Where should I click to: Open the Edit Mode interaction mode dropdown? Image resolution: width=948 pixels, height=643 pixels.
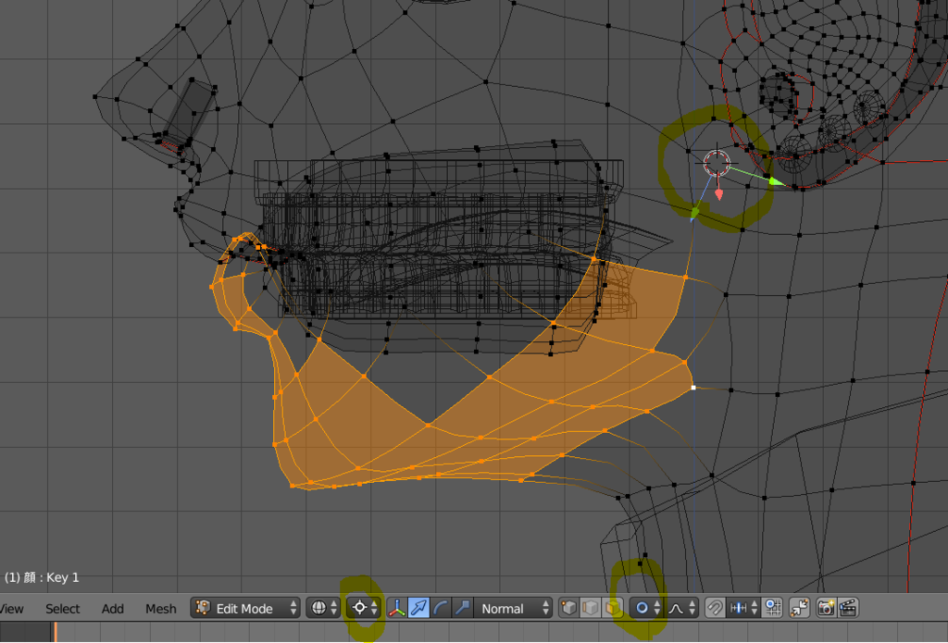pos(244,608)
